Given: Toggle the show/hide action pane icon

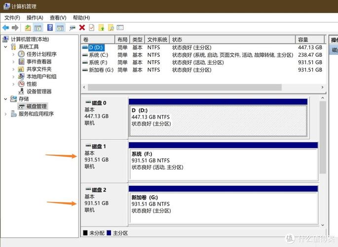Looking at the screenshot, I should point(60,28).
